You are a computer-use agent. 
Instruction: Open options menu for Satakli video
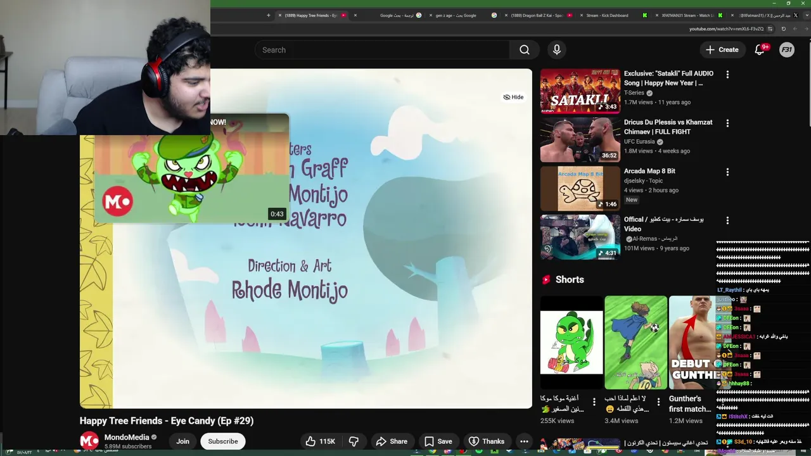click(727, 74)
